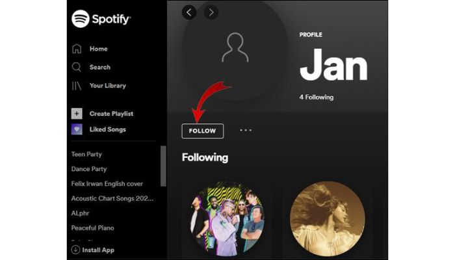Open Liked Songs label
The image size is (455, 260).
coord(108,129)
